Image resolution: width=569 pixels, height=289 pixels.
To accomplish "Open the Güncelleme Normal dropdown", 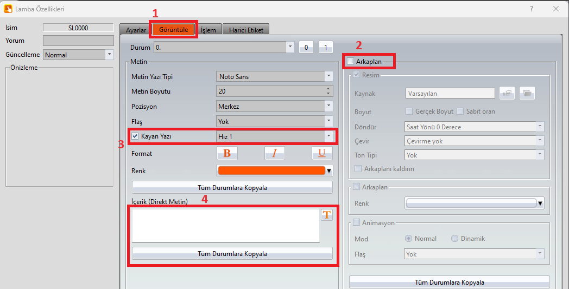I will (78, 55).
